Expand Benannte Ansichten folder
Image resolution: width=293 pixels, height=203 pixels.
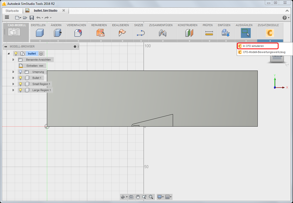(13, 60)
